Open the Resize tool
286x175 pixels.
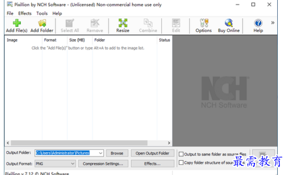(x=123, y=23)
